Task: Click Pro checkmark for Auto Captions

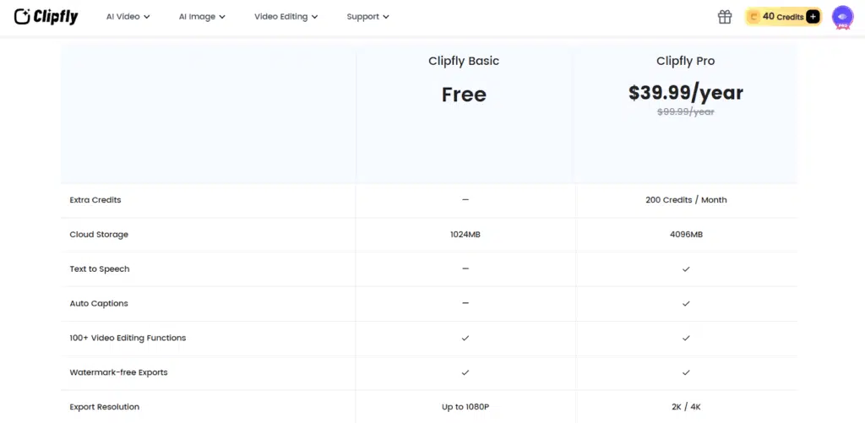Action: [x=686, y=303]
